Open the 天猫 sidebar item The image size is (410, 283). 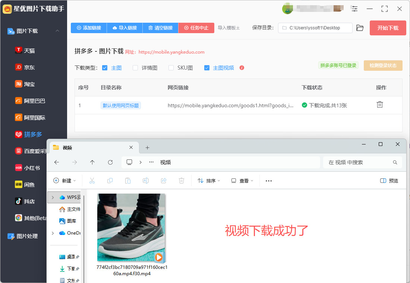point(25,50)
